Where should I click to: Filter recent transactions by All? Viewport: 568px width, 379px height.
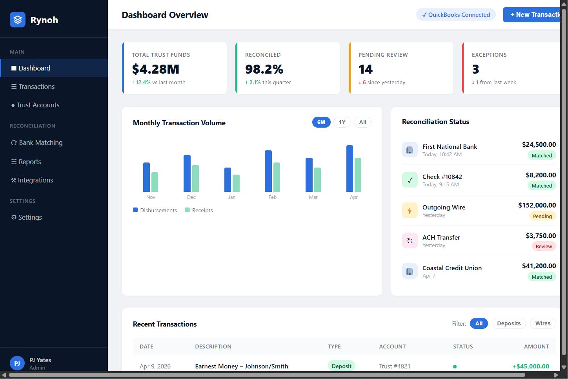(x=479, y=323)
